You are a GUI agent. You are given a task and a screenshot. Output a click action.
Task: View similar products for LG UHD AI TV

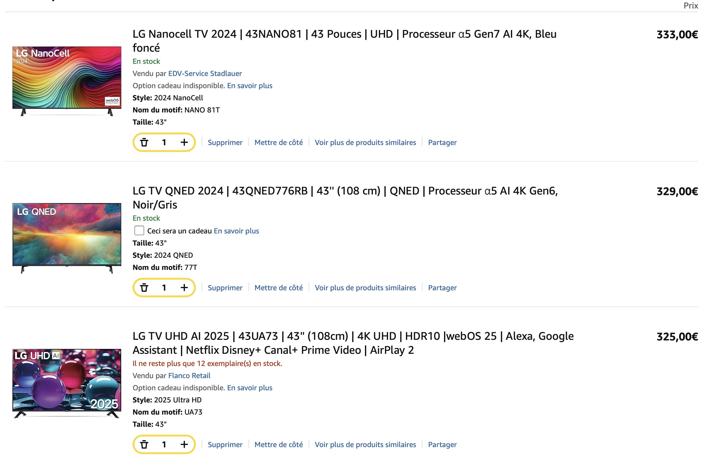coord(365,445)
